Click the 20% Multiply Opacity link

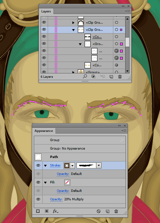pos(56,199)
